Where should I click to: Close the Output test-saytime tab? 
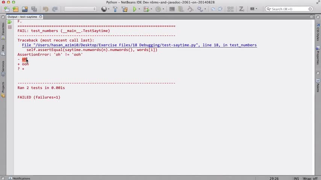tap(41, 17)
